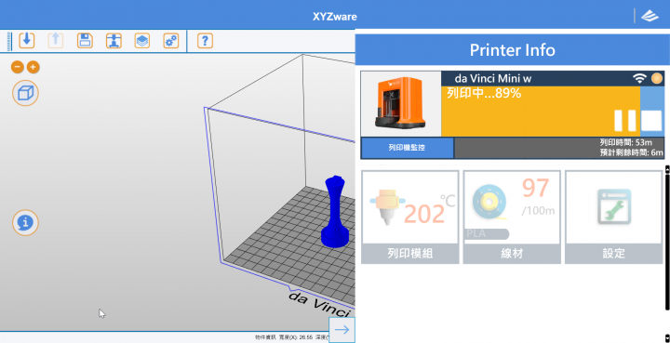Viewport: 670px width, 343px height.
Task: Open the object info bubble icon
Action: point(26,222)
